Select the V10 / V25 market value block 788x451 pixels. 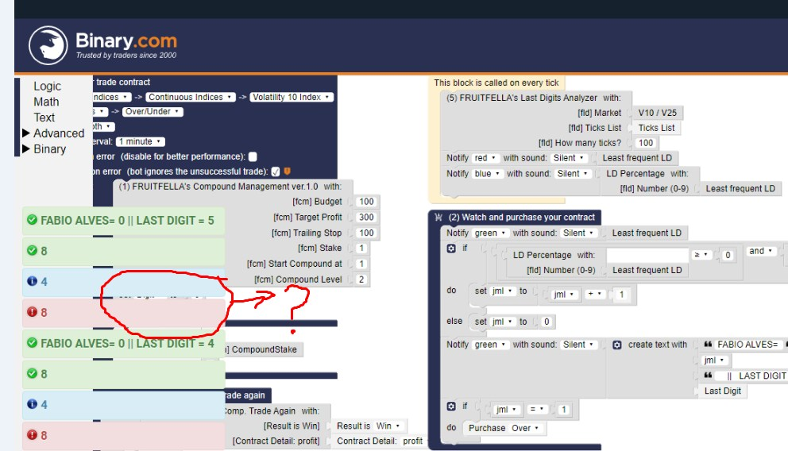coord(658,113)
